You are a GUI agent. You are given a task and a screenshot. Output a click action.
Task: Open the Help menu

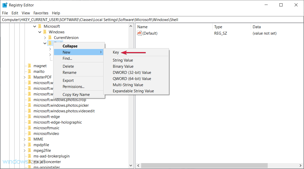pyautogui.click(x=56, y=13)
